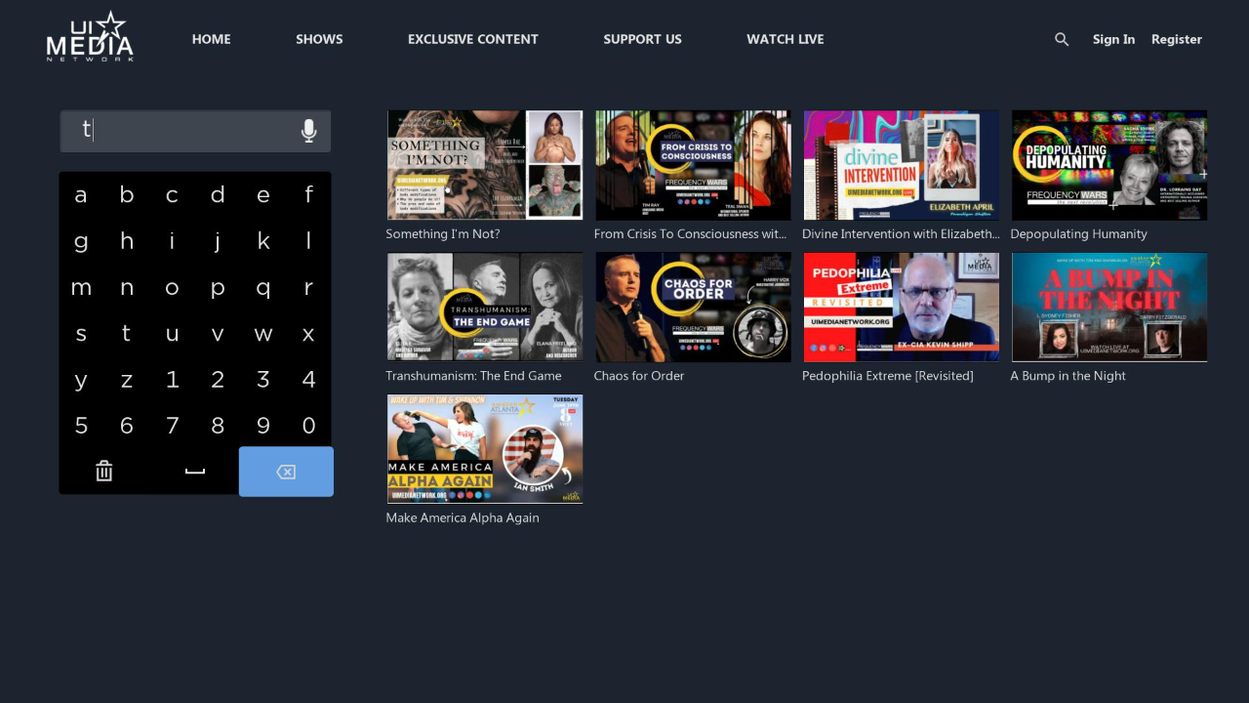Click the UI Media Network logo

pos(89,37)
